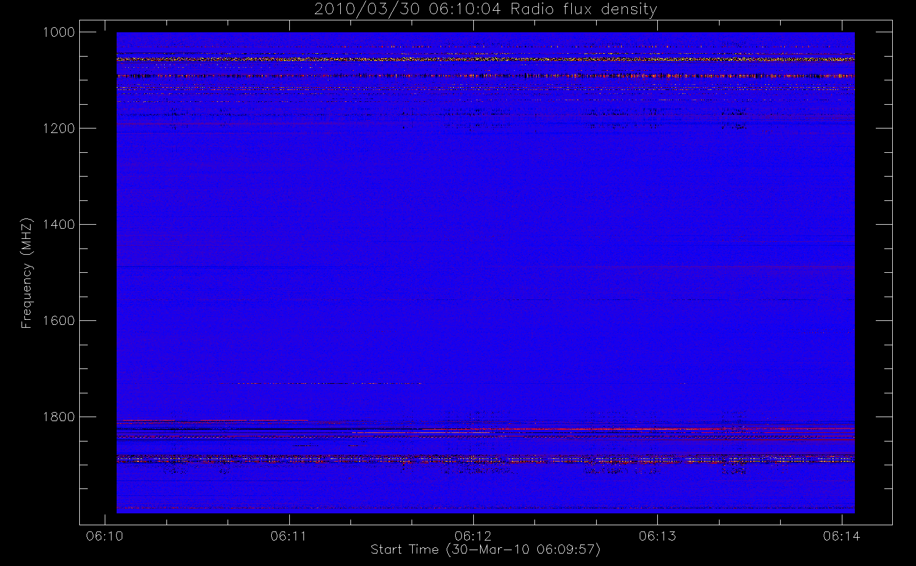Click the 06:12 time tick label
Image resolution: width=916 pixels, height=566 pixels.
[x=473, y=536]
